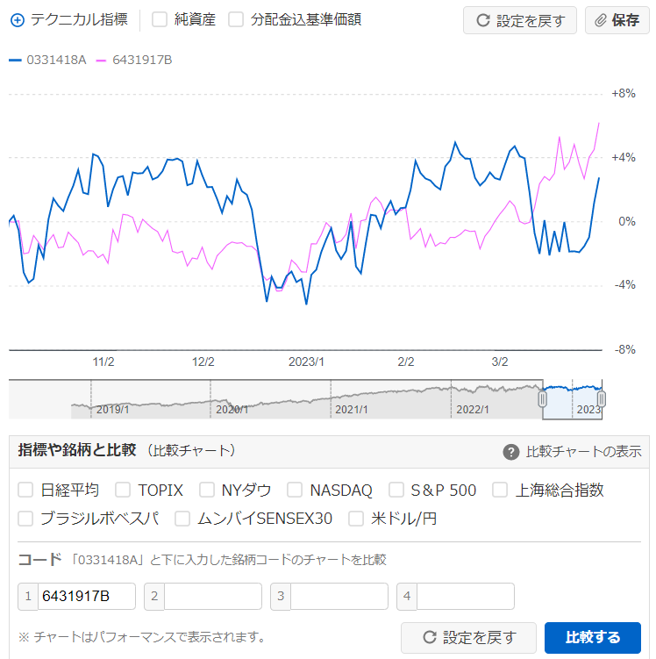Click 2020/1 marker in navigator

click(232, 410)
